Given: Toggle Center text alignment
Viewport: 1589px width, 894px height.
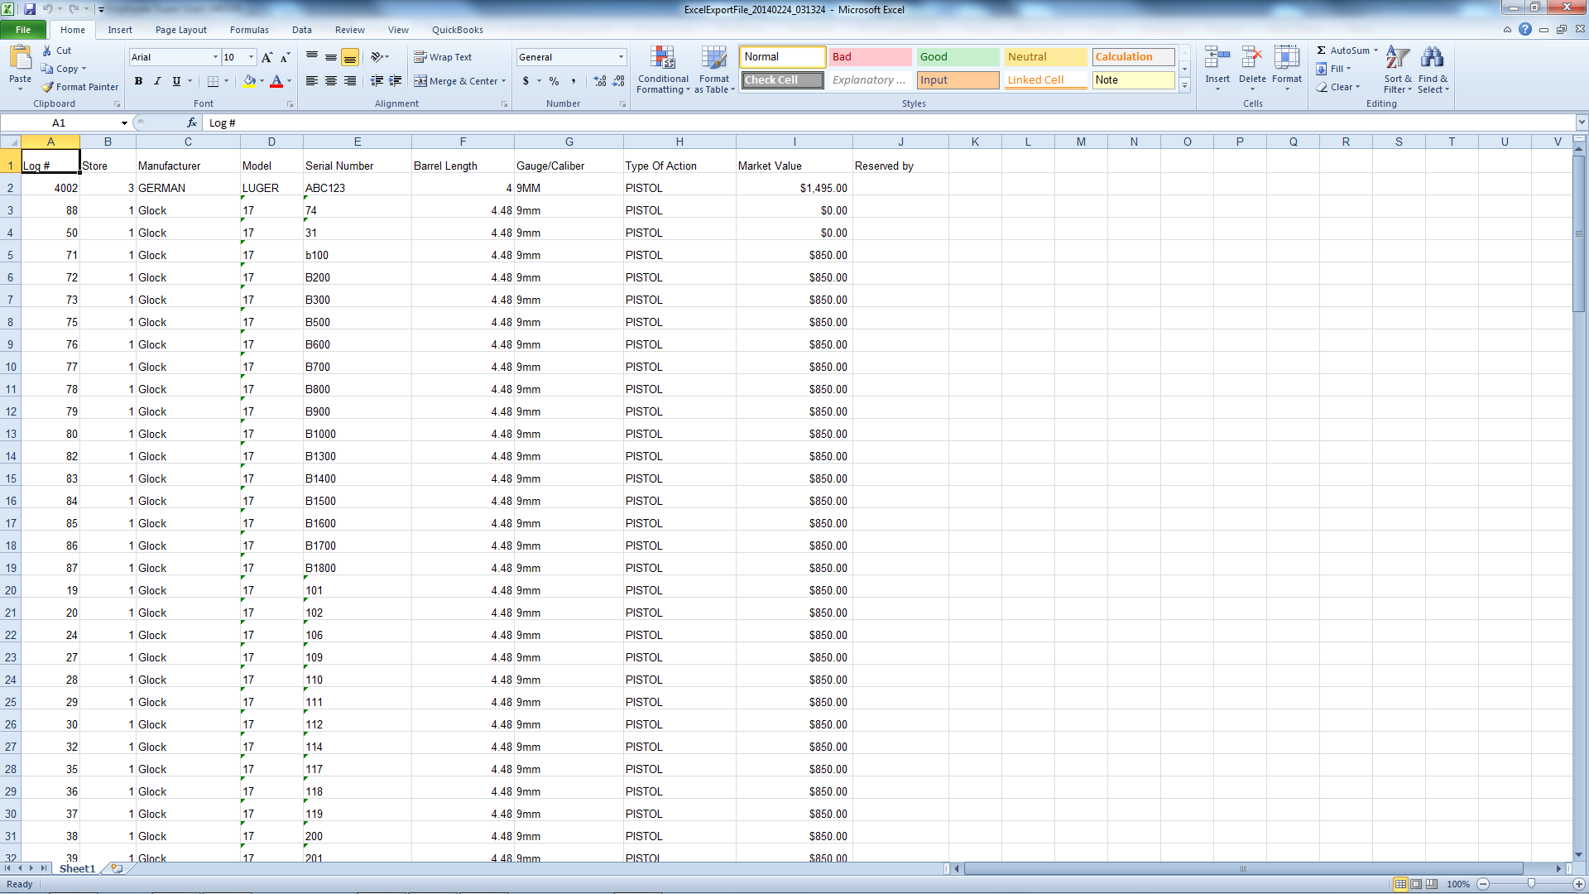Looking at the screenshot, I should coord(331,81).
